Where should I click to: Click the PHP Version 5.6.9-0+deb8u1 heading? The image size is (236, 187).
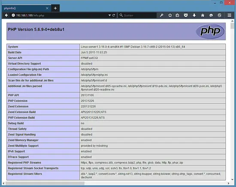click(x=36, y=30)
